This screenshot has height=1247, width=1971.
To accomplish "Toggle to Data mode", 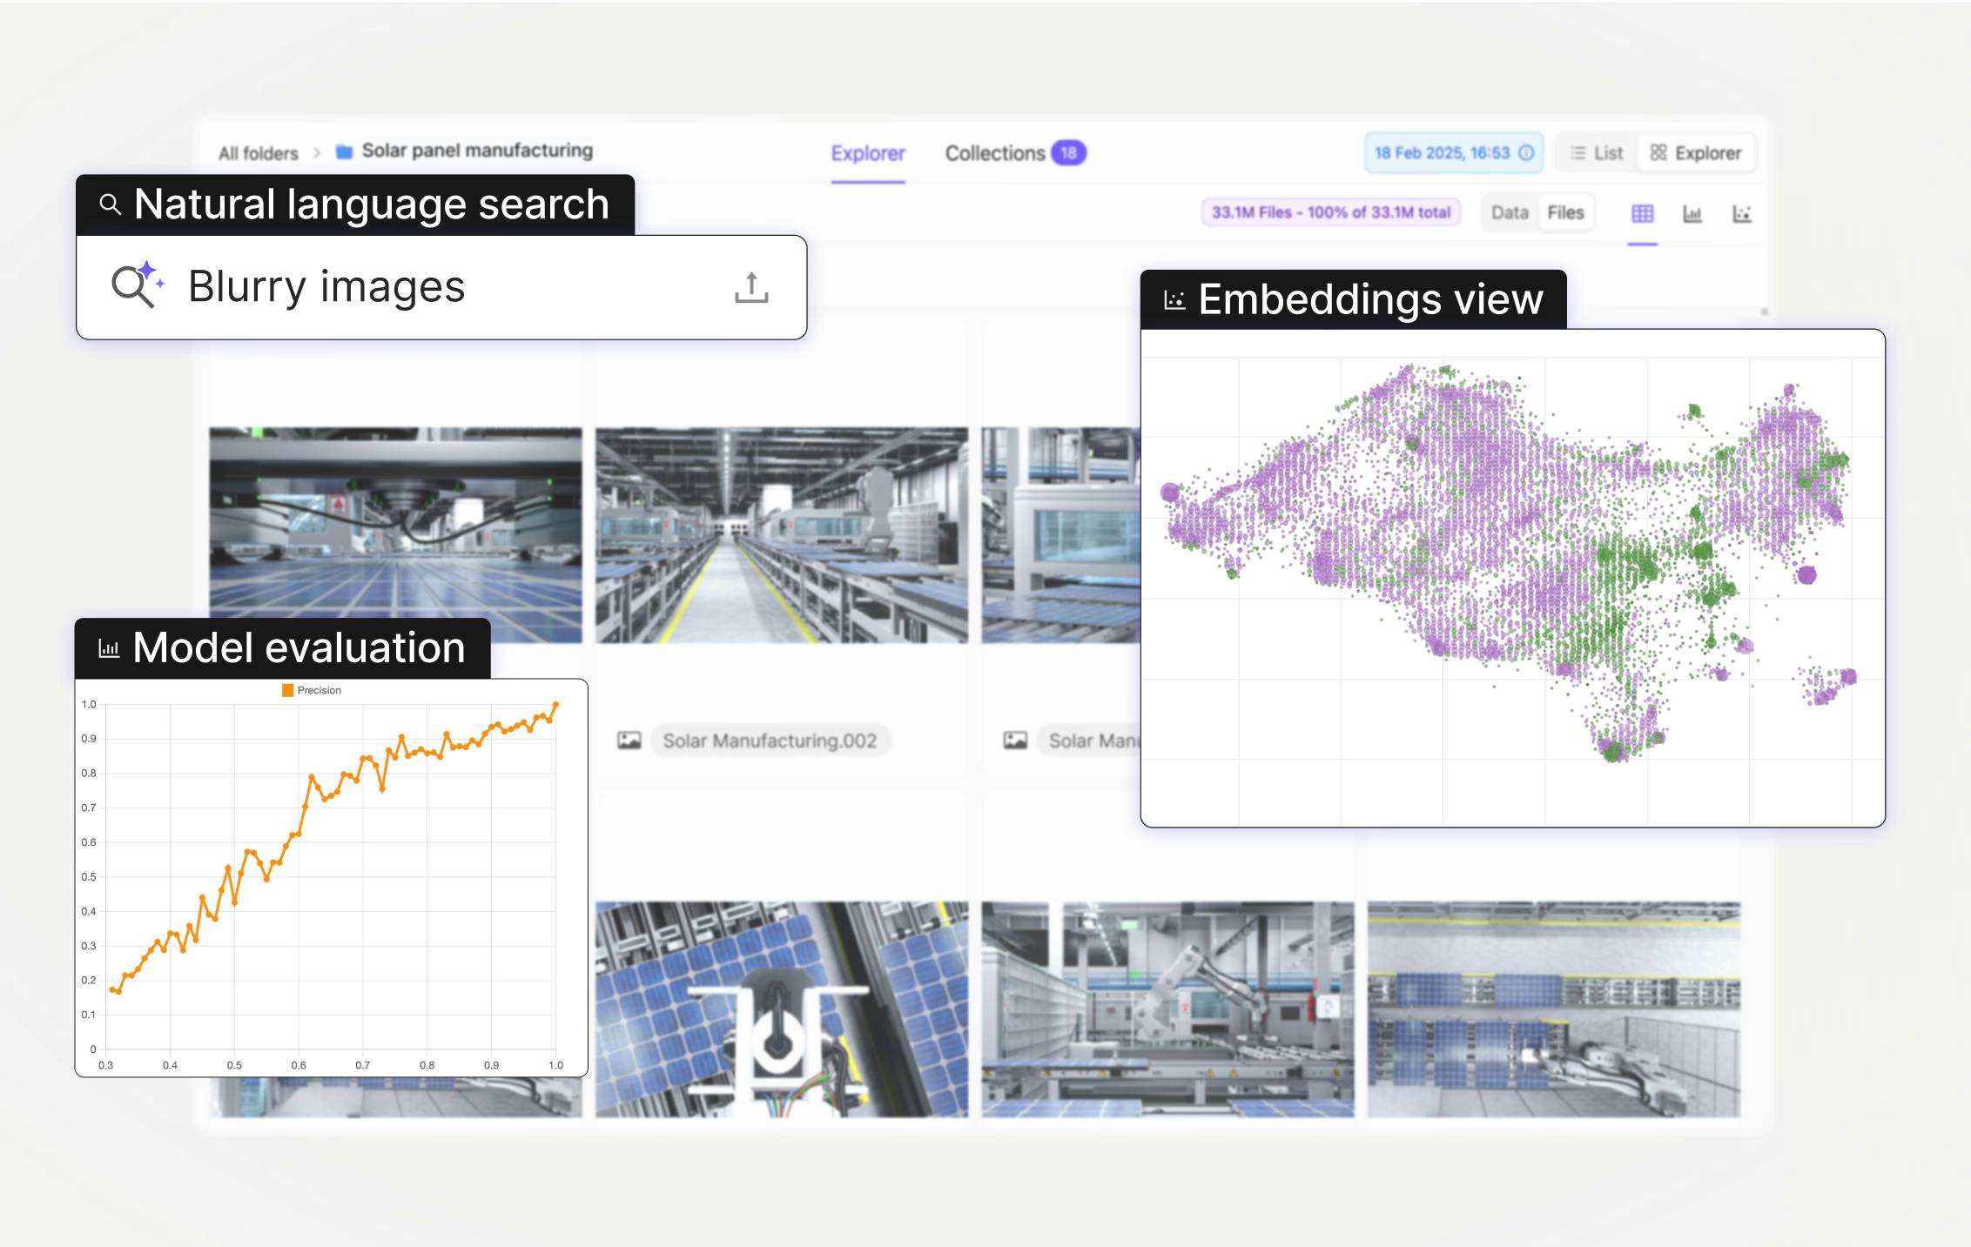I will coord(1509,213).
